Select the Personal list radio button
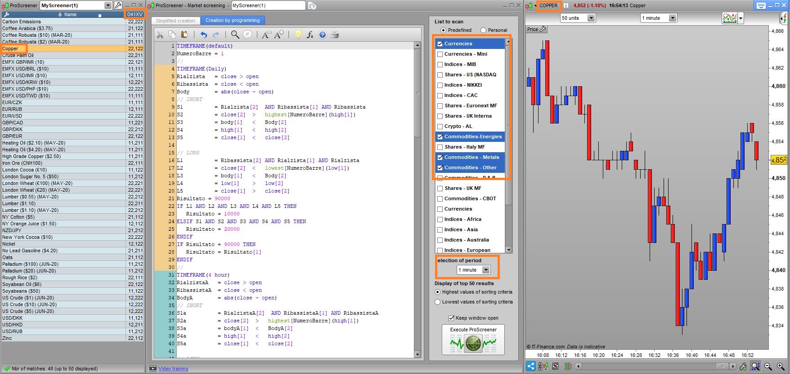This screenshot has width=790, height=374. 483,30
